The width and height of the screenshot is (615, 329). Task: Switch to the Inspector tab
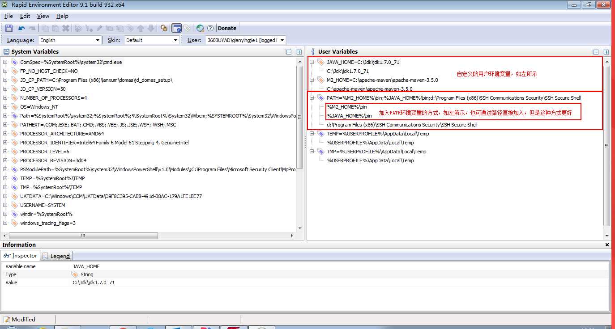21,256
